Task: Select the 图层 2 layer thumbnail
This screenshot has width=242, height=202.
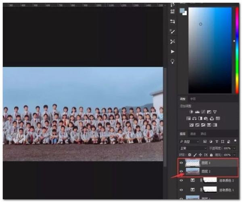Action: 192,171
